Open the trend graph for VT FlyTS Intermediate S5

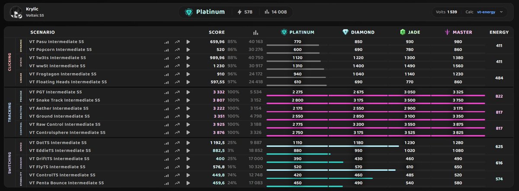pyautogui.click(x=177, y=166)
